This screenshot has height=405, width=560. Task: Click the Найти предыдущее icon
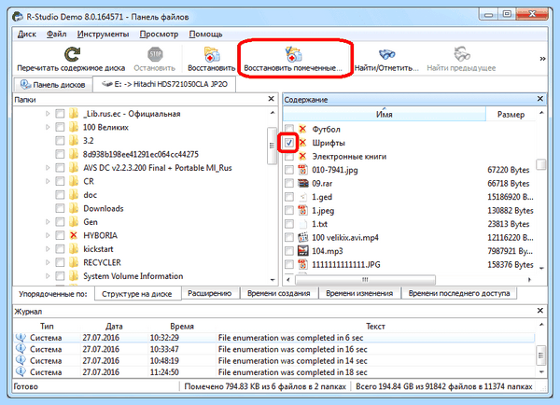462,54
